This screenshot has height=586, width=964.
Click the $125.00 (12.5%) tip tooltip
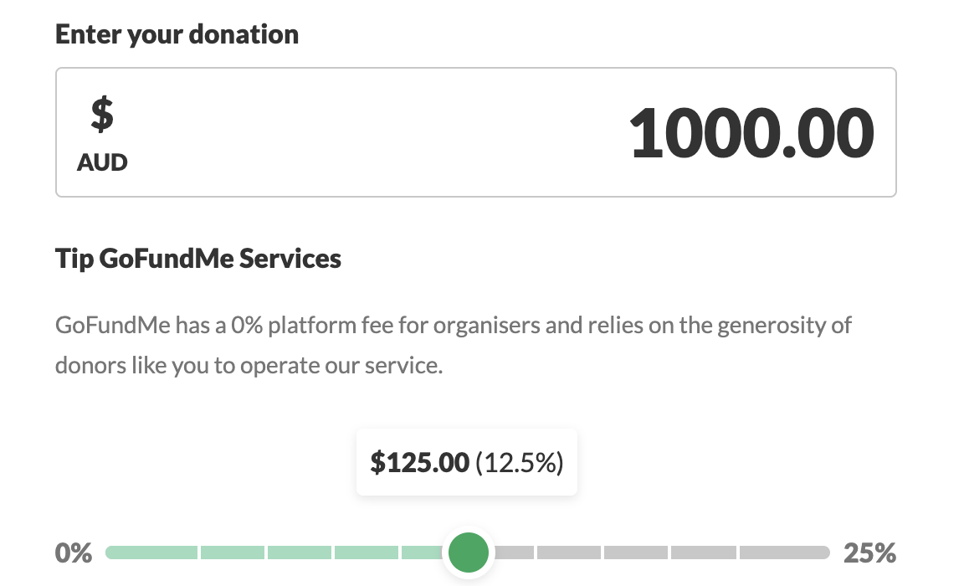pyautogui.click(x=467, y=462)
